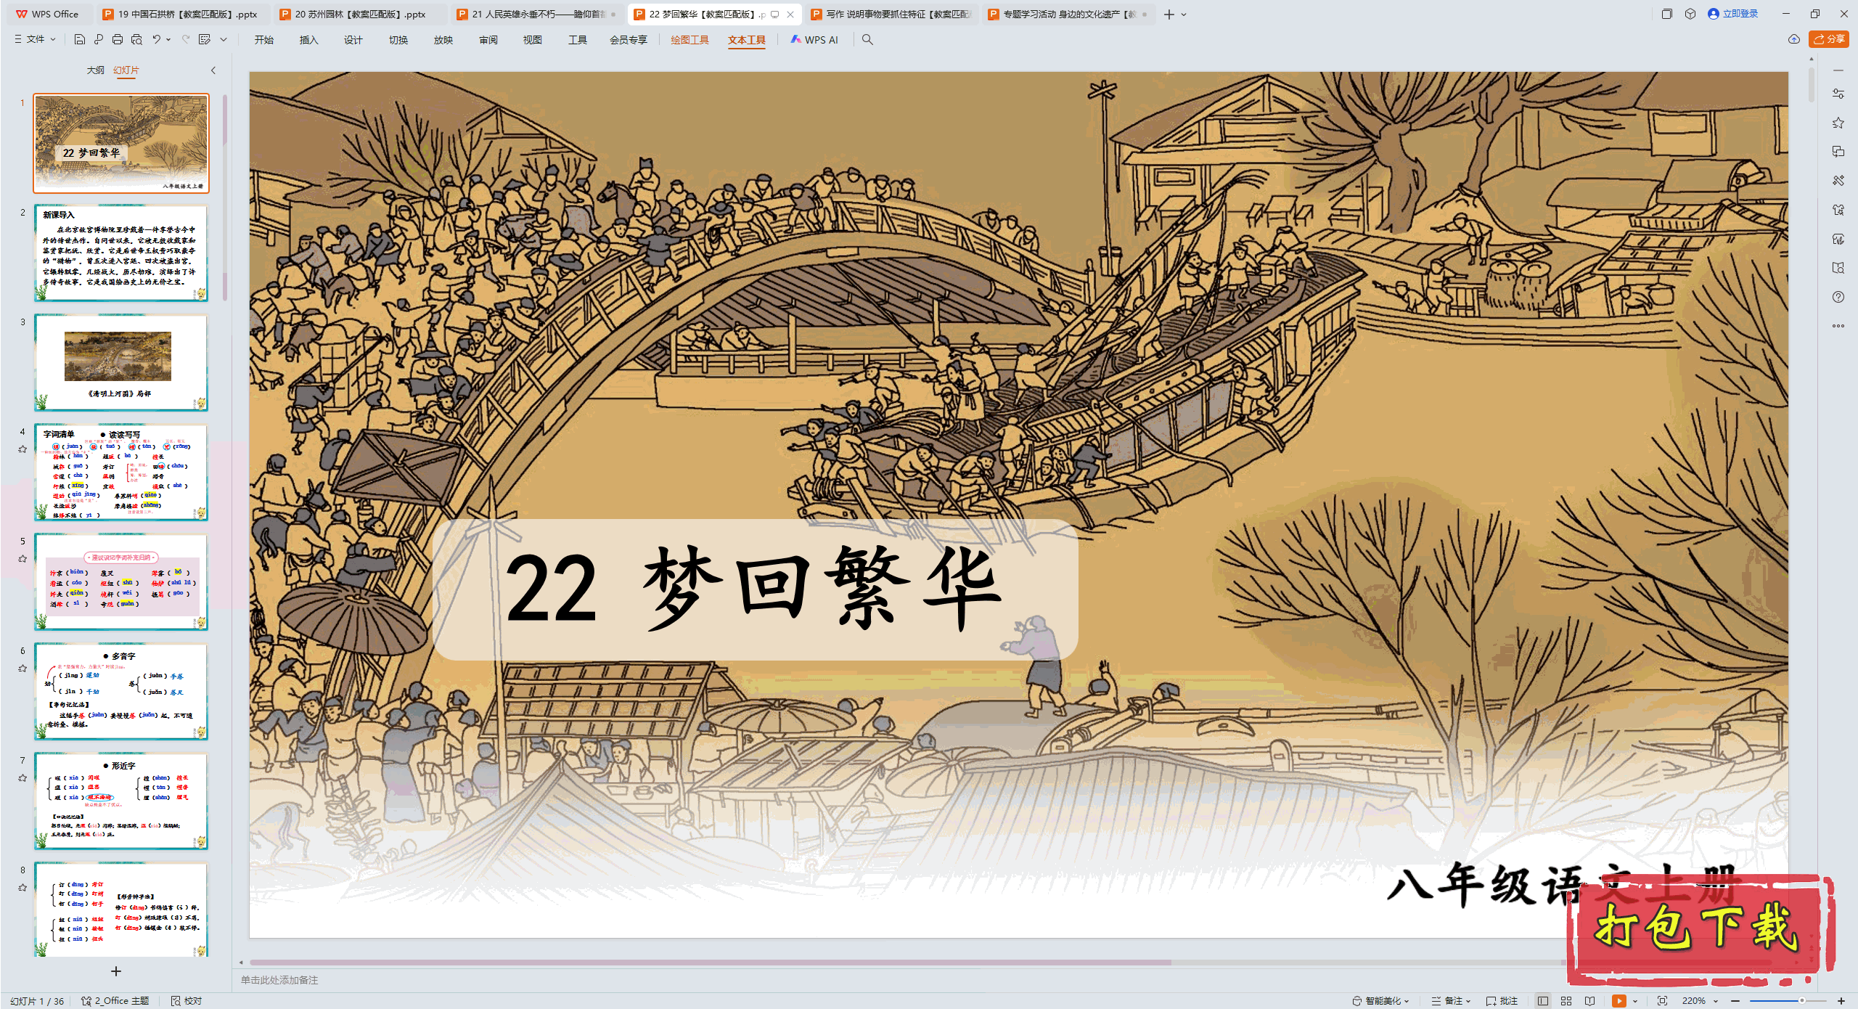Open the 审阅 review tab

click(488, 40)
